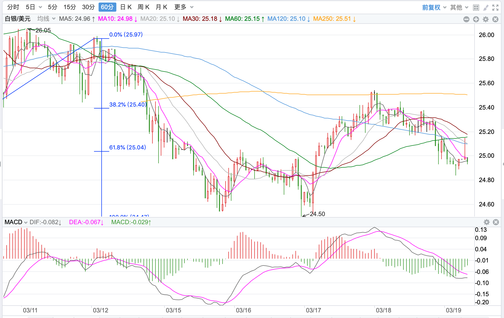The image size is (504, 318).
Task: Click the 15分 timeframe button
Action: click(70, 7)
